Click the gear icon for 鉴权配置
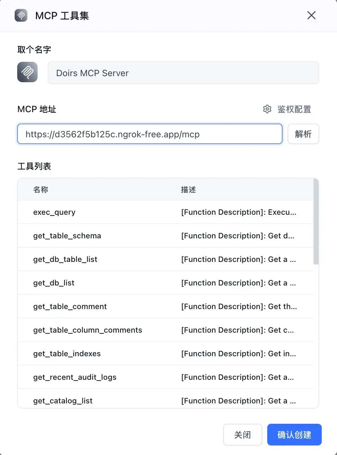 tap(267, 109)
